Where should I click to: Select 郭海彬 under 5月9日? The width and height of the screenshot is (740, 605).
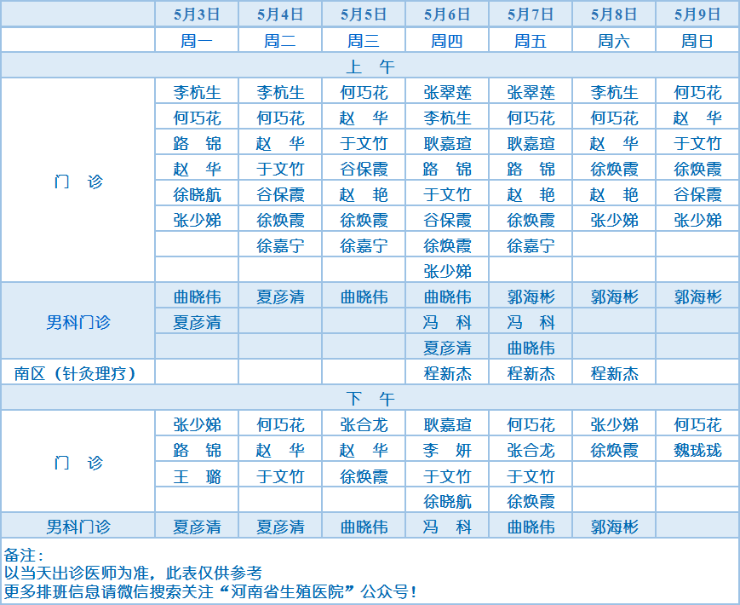pyautogui.click(x=697, y=297)
